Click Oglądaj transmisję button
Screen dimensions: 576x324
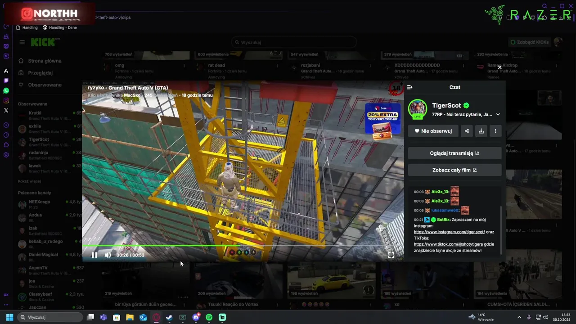454,153
